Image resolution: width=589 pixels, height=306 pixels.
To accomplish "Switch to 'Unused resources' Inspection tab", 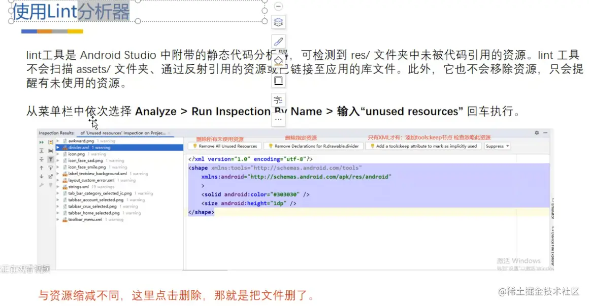I will [x=123, y=133].
